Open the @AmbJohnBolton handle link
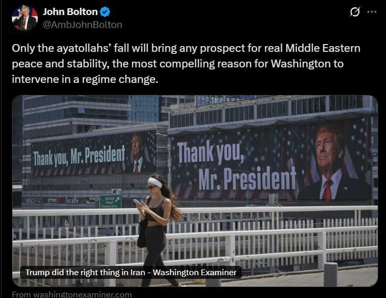Image resolution: width=386 pixels, height=298 pixels. (x=82, y=24)
